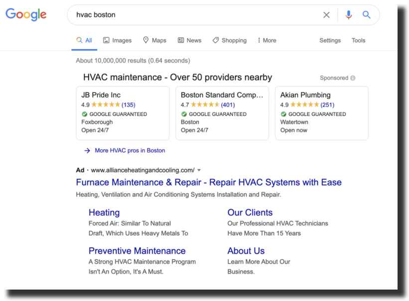Start voice search with the microphone icon
This screenshot has width=409, height=301.
[x=349, y=15]
